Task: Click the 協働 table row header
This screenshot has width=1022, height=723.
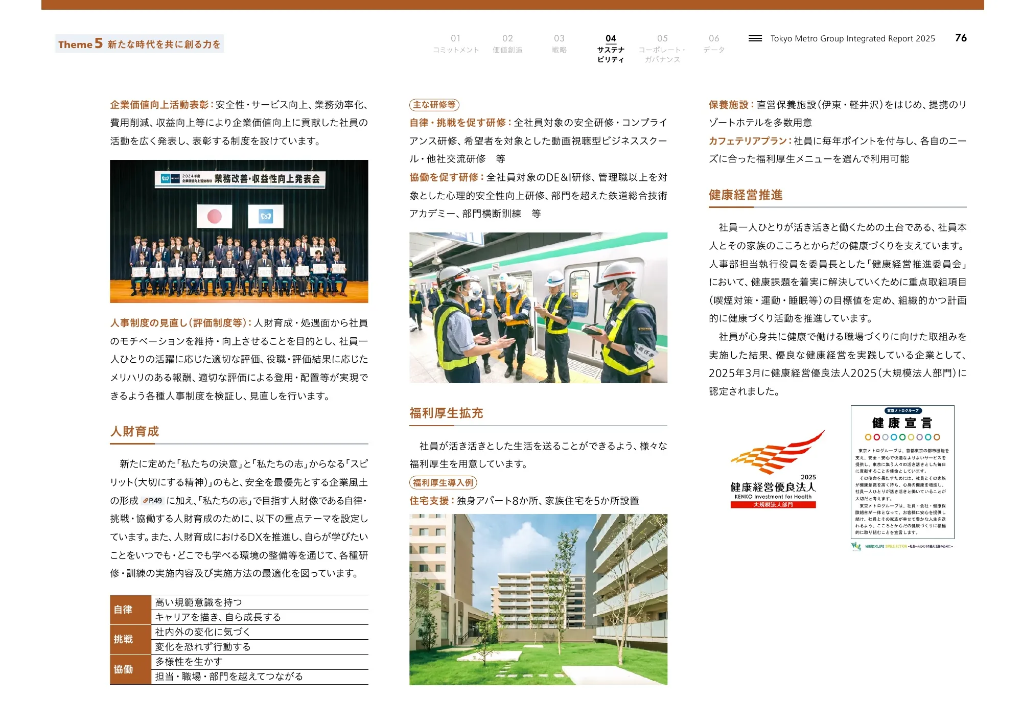Action: pos(130,669)
